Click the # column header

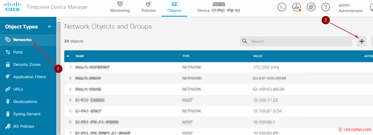click(x=68, y=56)
